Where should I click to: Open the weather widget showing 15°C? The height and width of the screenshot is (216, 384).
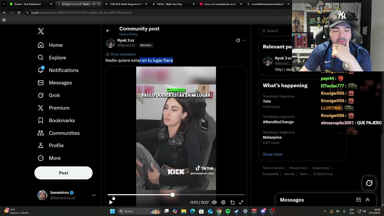point(16,211)
